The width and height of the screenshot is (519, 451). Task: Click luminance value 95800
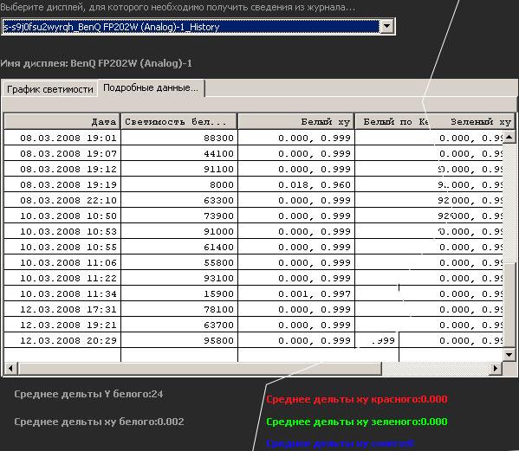click(x=218, y=340)
